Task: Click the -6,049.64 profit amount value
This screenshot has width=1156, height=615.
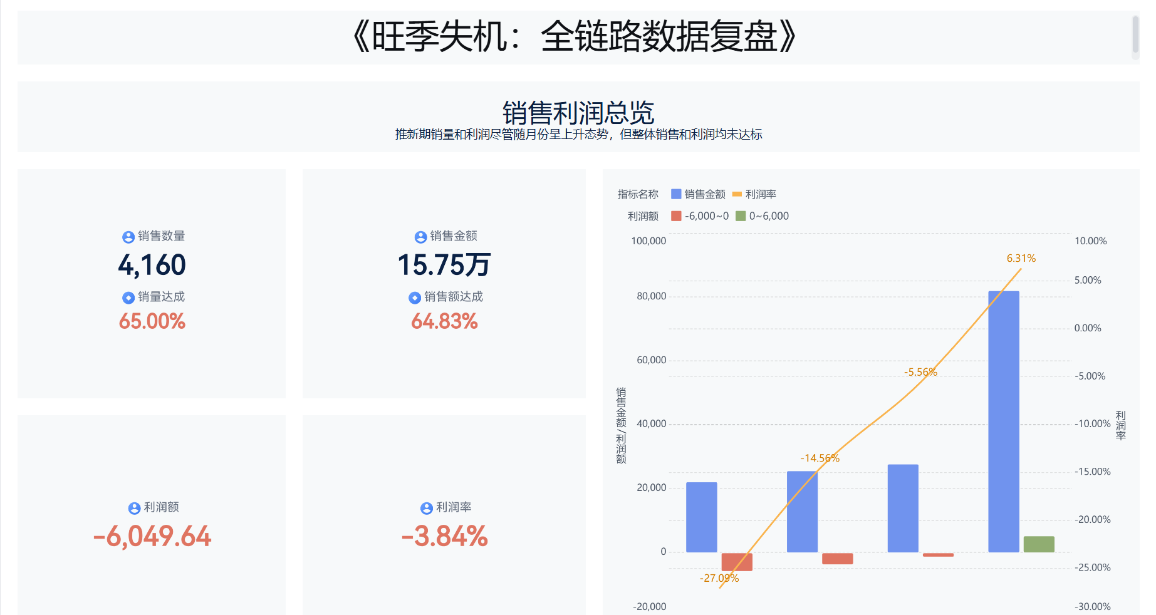Action: pos(152,536)
